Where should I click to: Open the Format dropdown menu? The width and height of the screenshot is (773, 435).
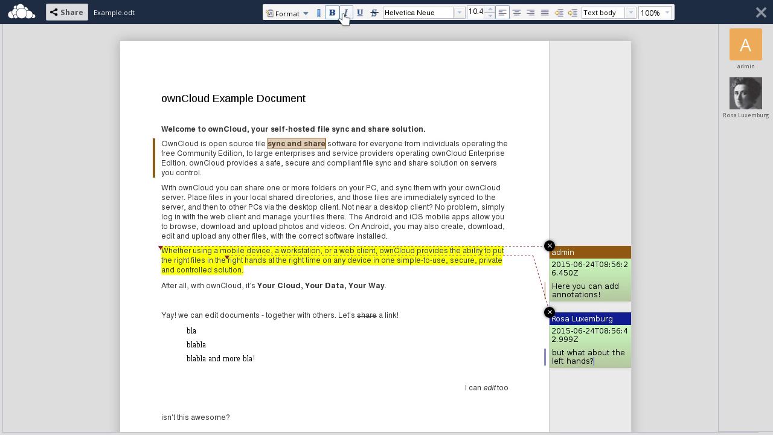pos(287,13)
